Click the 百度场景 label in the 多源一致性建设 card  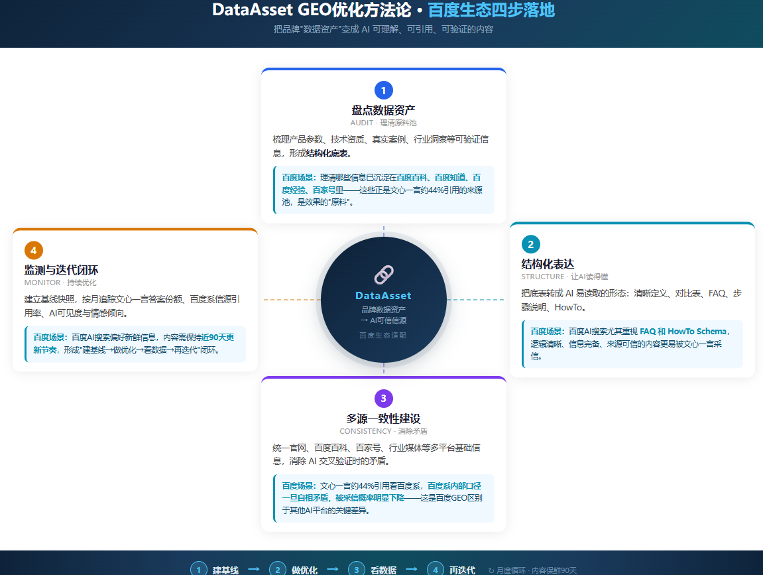pos(297,486)
